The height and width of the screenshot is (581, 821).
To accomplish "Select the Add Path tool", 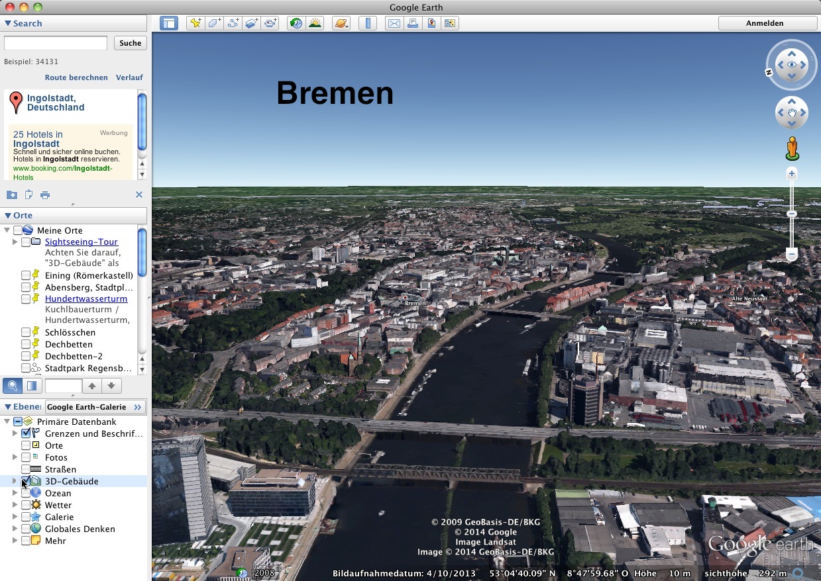I will [233, 23].
